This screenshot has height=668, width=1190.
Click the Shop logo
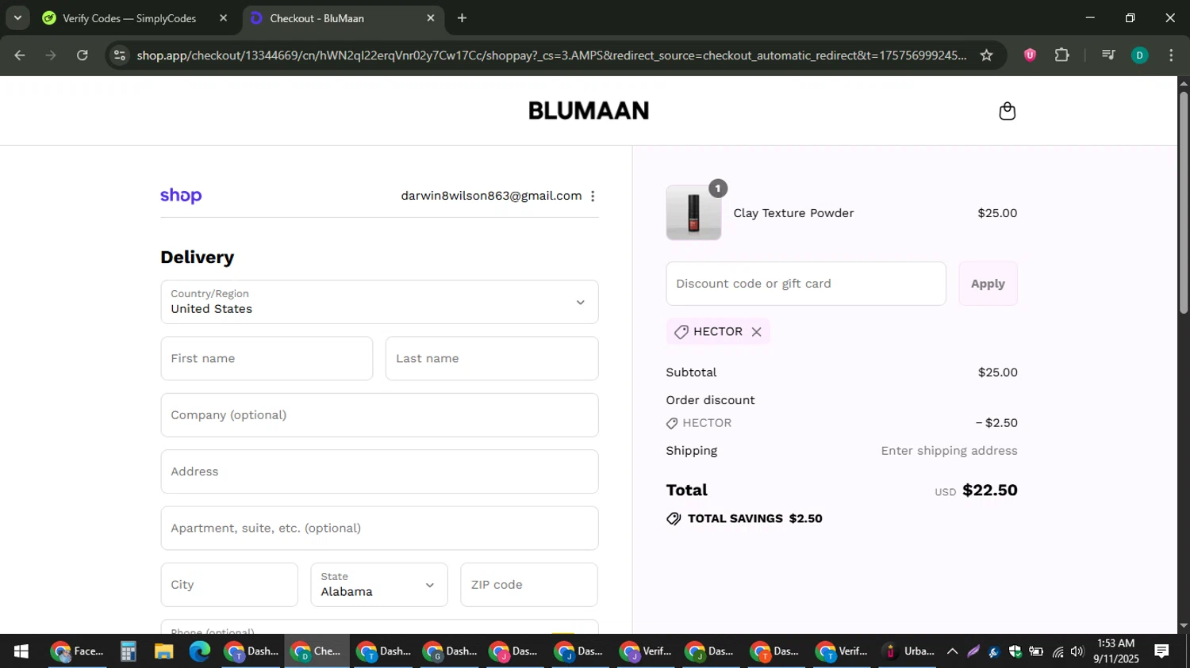point(181,196)
